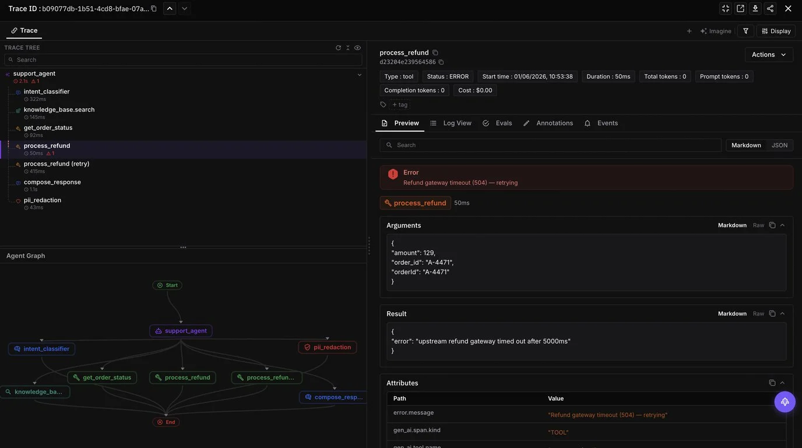802x448 pixels.
Task: Switch preview format to JSON
Action: pyautogui.click(x=779, y=145)
